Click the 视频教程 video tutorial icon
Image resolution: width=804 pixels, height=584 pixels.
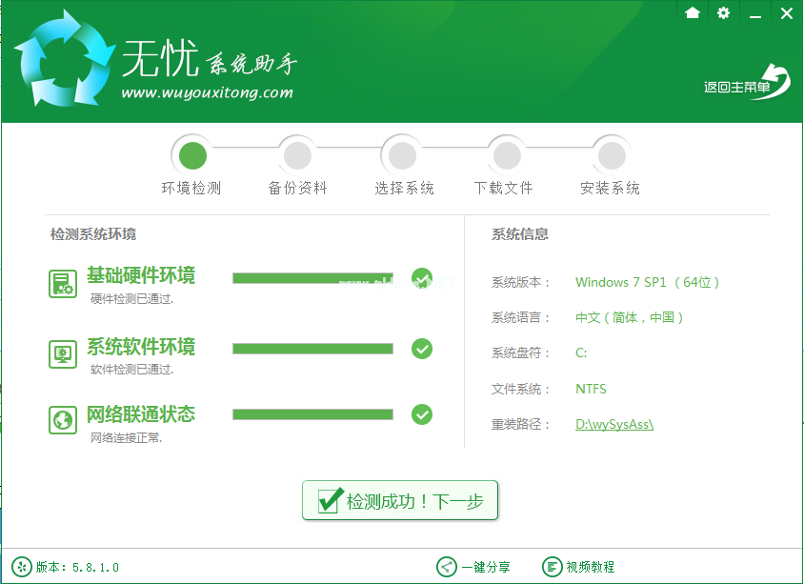click(x=552, y=567)
